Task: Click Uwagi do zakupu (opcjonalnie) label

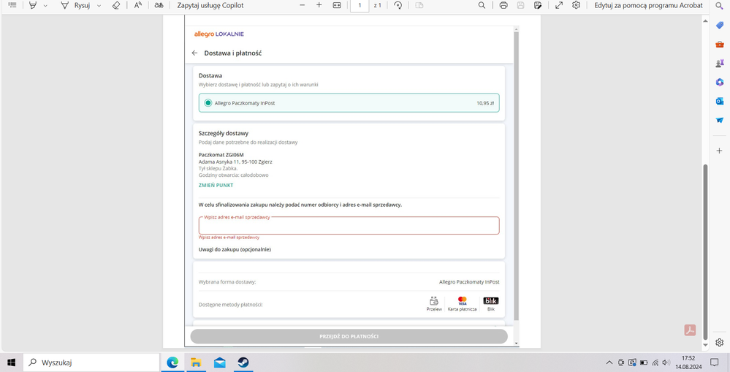Action: [235, 249]
